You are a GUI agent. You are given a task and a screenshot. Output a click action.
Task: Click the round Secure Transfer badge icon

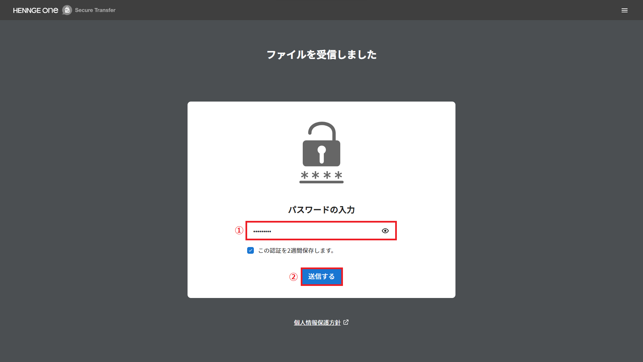click(67, 10)
